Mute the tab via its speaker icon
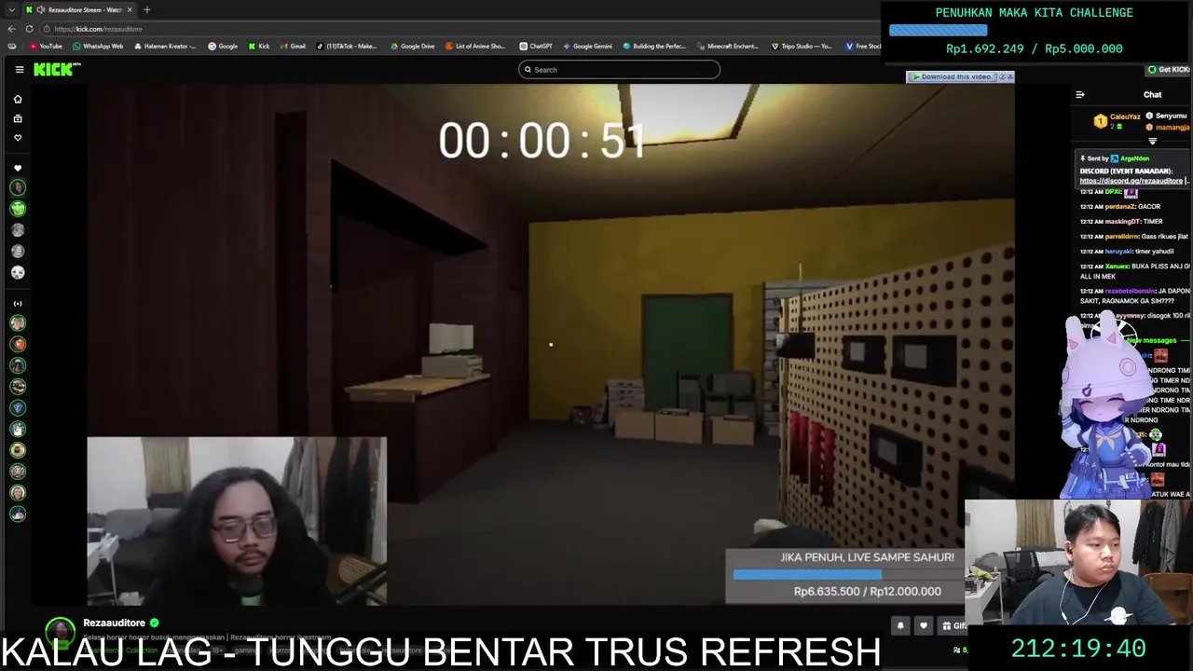The width and height of the screenshot is (1193, 671). 41,9
